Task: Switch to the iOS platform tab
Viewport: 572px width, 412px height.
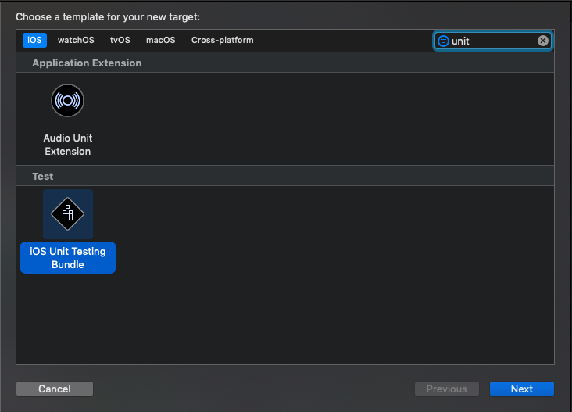Action: [34, 40]
